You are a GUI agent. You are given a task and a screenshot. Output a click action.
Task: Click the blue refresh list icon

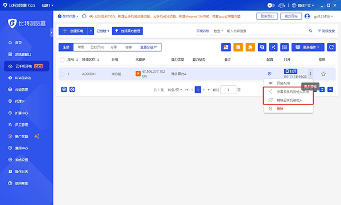[x=331, y=47]
